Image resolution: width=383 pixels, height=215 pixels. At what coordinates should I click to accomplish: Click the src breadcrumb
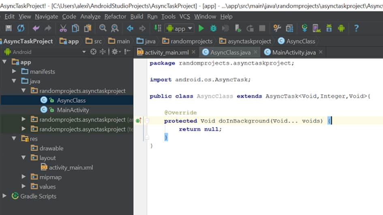94,41
